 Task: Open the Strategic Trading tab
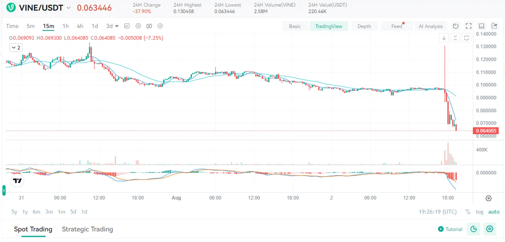(87, 229)
